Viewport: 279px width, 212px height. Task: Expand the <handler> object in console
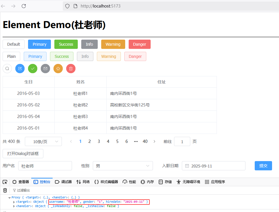[x=14, y=206]
